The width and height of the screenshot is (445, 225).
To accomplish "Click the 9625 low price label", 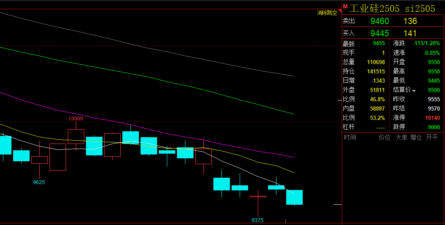I will pos(39,182).
